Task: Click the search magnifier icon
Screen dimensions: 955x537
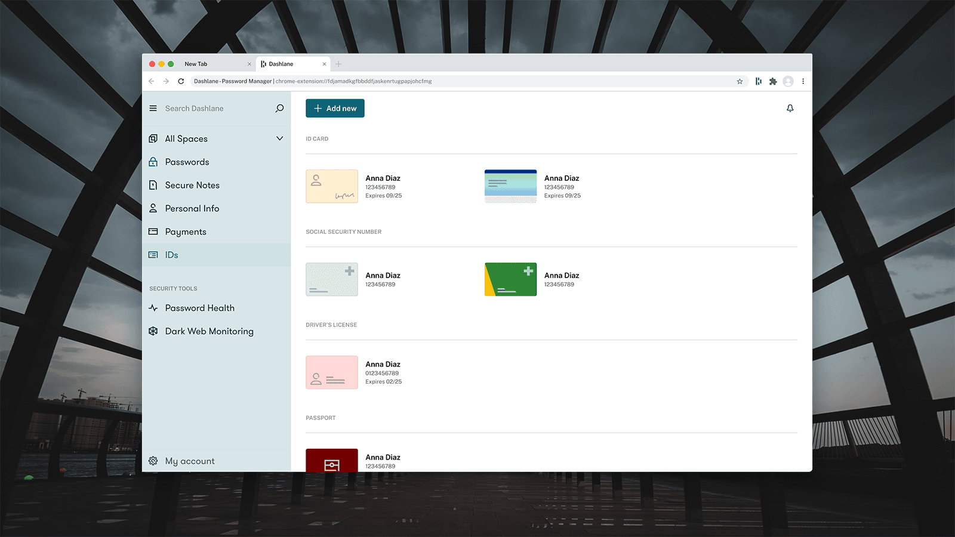Action: tap(279, 109)
